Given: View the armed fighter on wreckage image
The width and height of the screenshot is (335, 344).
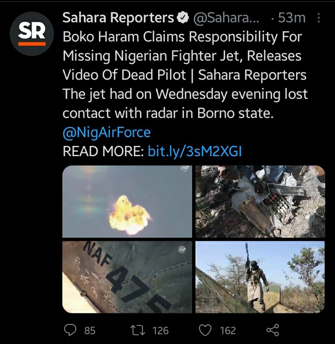Looking at the screenshot, I should pyautogui.click(x=260, y=277).
